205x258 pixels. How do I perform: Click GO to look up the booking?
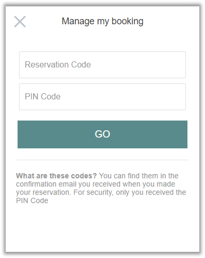102,134
